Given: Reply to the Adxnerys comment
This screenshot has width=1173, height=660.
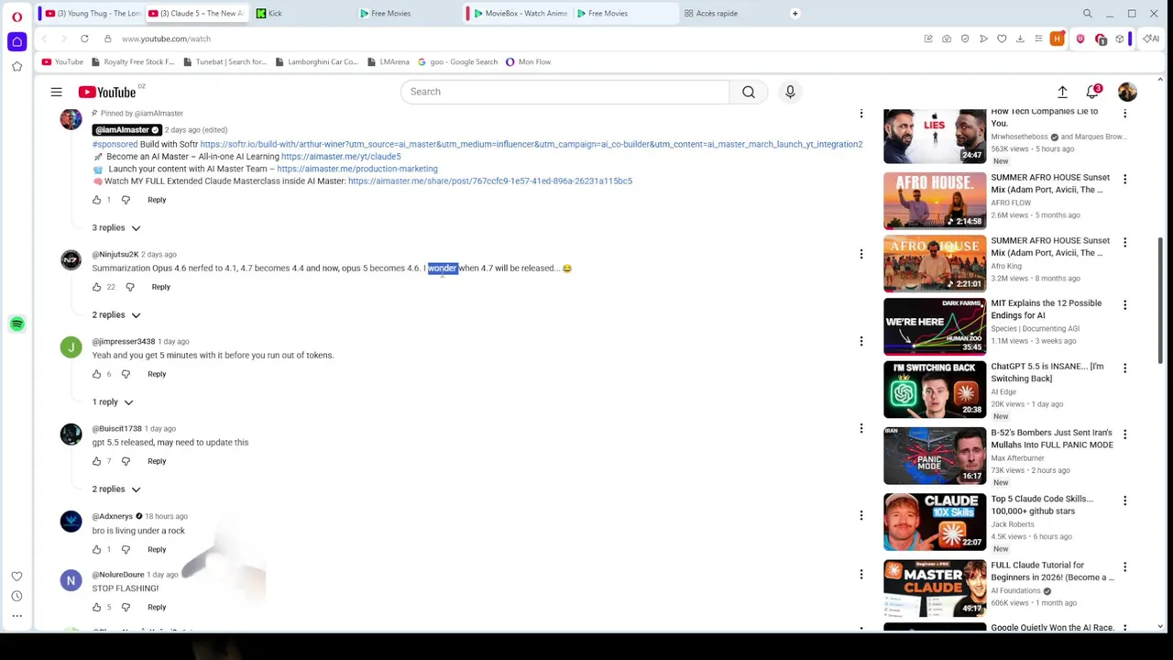Looking at the screenshot, I should (157, 549).
